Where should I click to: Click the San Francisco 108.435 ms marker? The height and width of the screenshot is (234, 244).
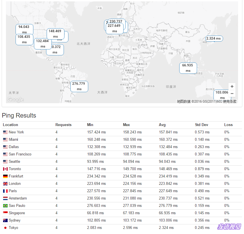pyautogui.click(x=24, y=39)
